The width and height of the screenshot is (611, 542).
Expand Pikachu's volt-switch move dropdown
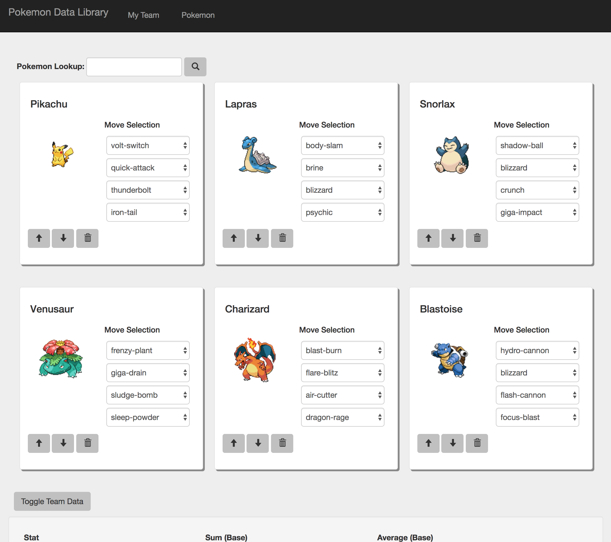click(148, 145)
